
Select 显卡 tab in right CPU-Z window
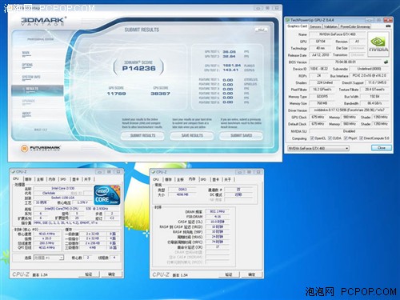(216, 179)
